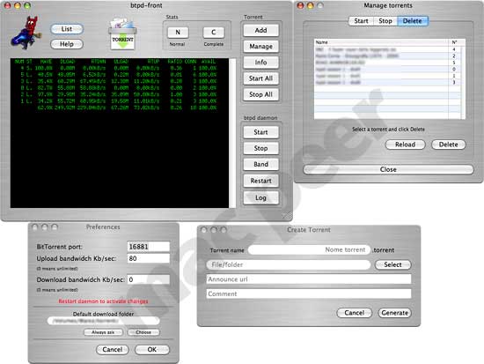Start All torrents
Screen dimensions: 484x364
pyautogui.click(x=260, y=78)
